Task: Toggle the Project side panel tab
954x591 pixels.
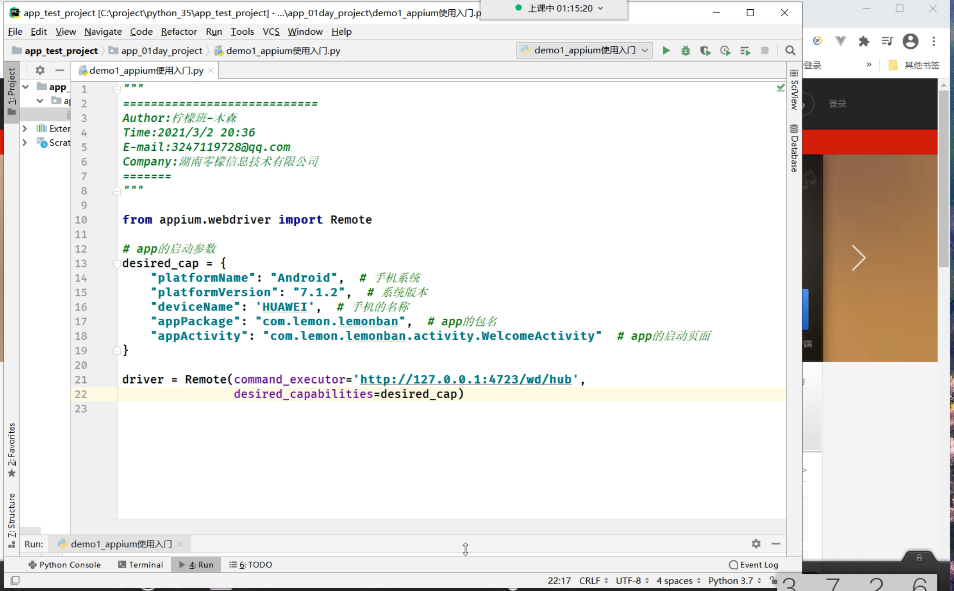Action: coord(12,92)
